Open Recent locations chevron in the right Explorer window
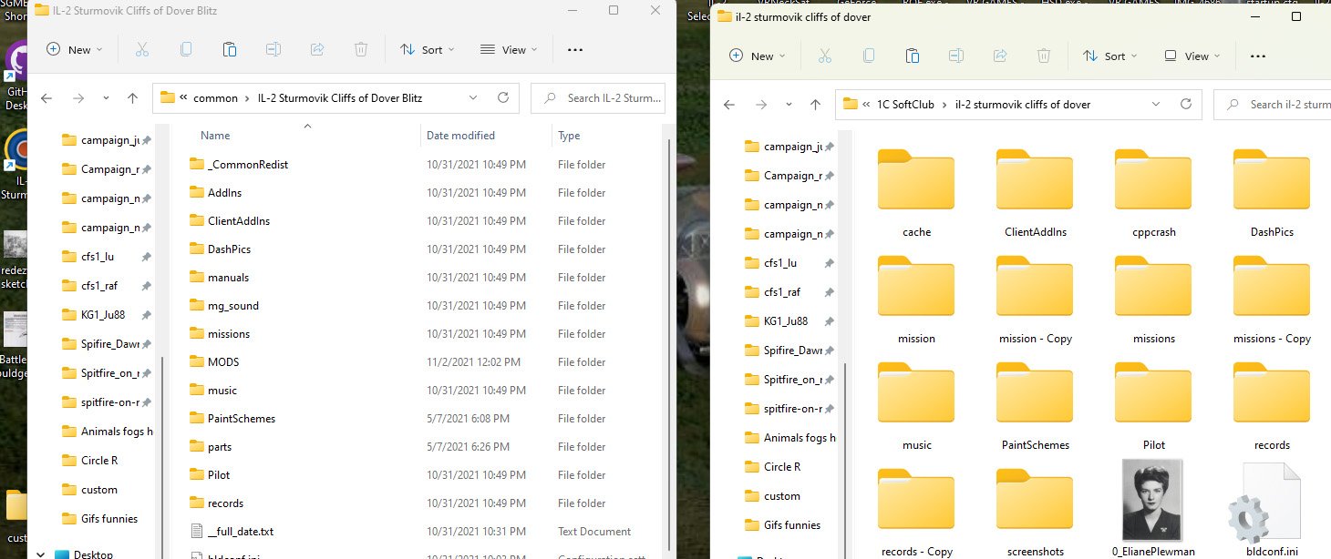1331x559 pixels. pos(789,105)
